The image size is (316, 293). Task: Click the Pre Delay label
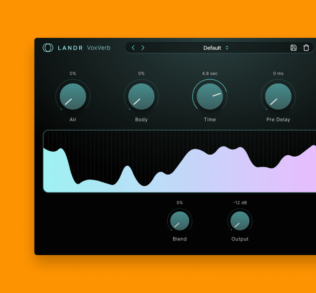(x=278, y=119)
